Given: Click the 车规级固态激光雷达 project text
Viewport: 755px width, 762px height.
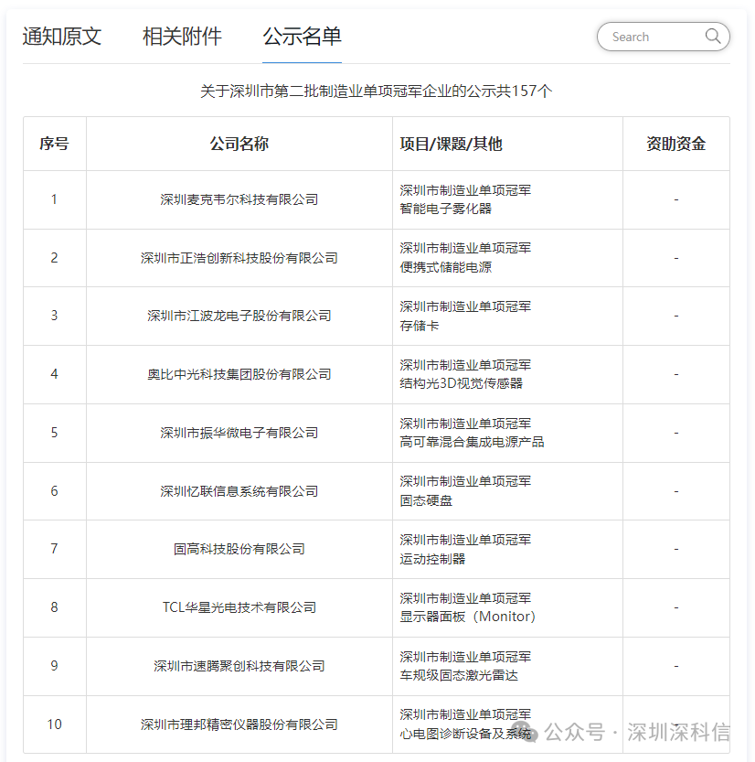Looking at the screenshot, I should 459,675.
